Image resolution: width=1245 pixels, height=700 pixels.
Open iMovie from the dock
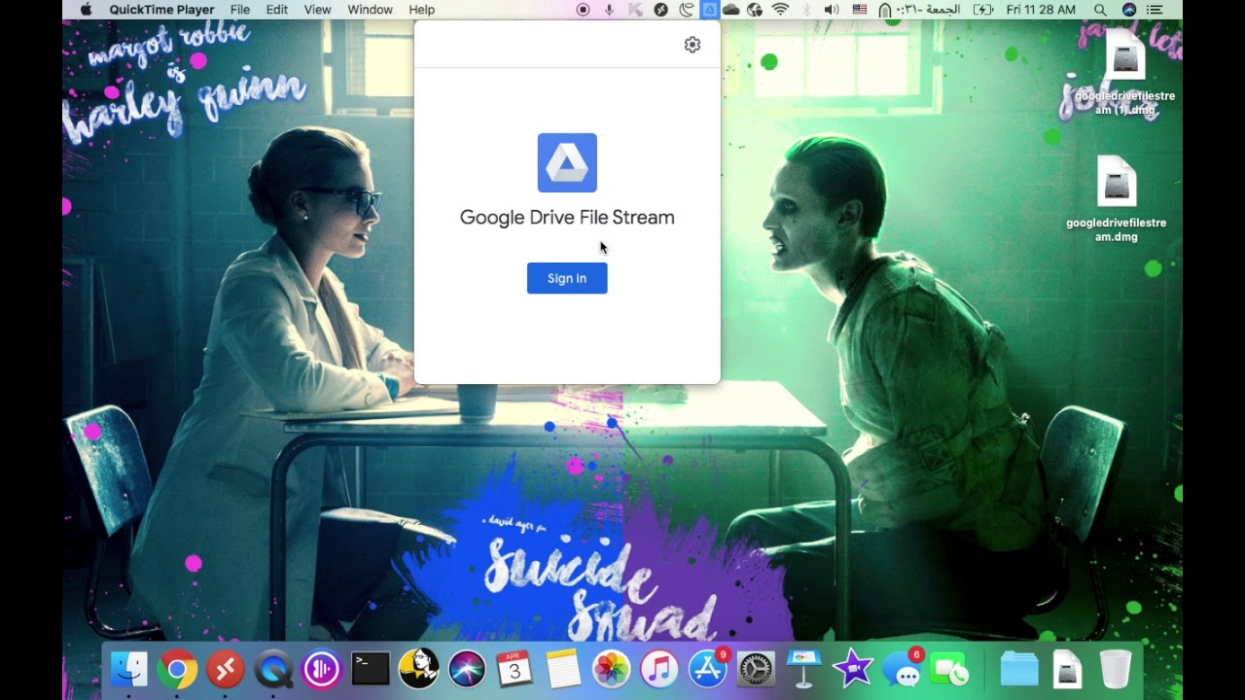852,669
